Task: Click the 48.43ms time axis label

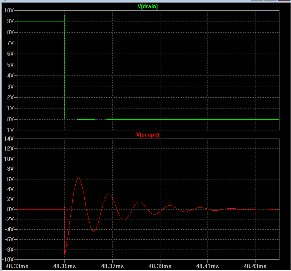Action: tap(255, 266)
